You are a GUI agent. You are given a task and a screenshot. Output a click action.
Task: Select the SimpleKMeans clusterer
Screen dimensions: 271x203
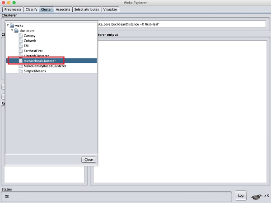tap(35, 71)
